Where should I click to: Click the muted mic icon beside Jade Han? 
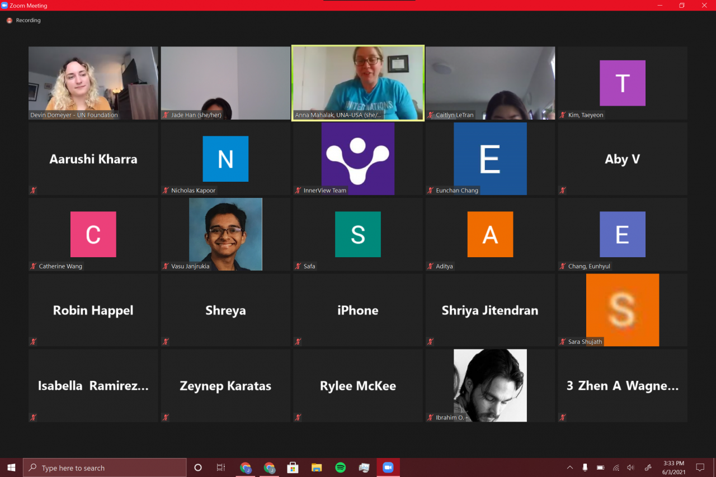coord(166,115)
